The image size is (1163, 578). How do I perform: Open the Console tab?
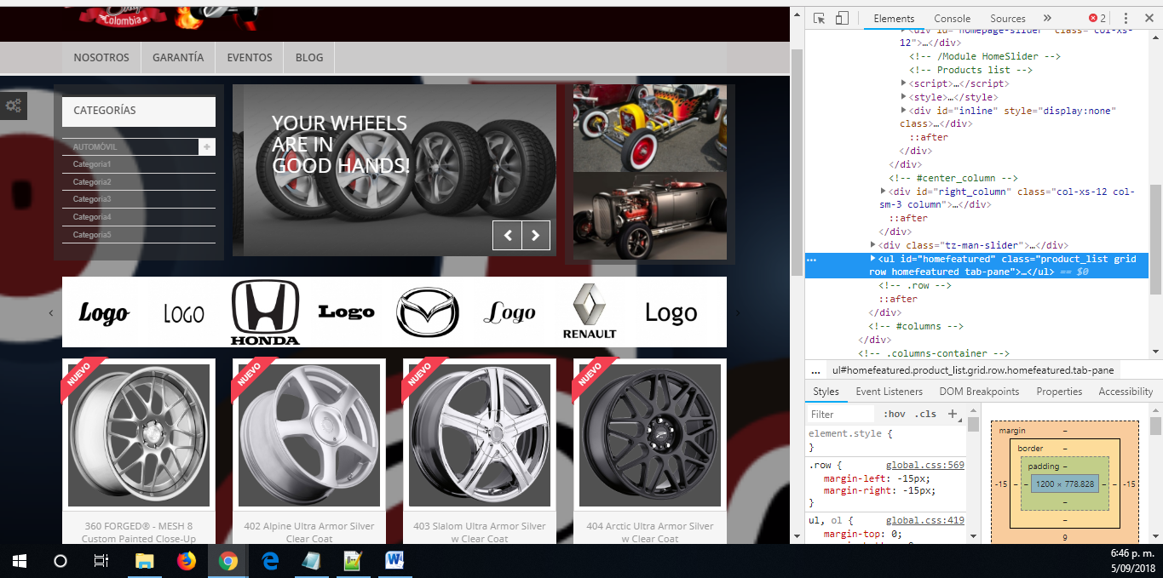coord(952,18)
